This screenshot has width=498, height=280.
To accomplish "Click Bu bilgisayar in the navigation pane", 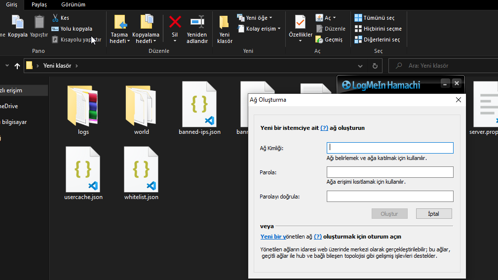I will (x=13, y=122).
